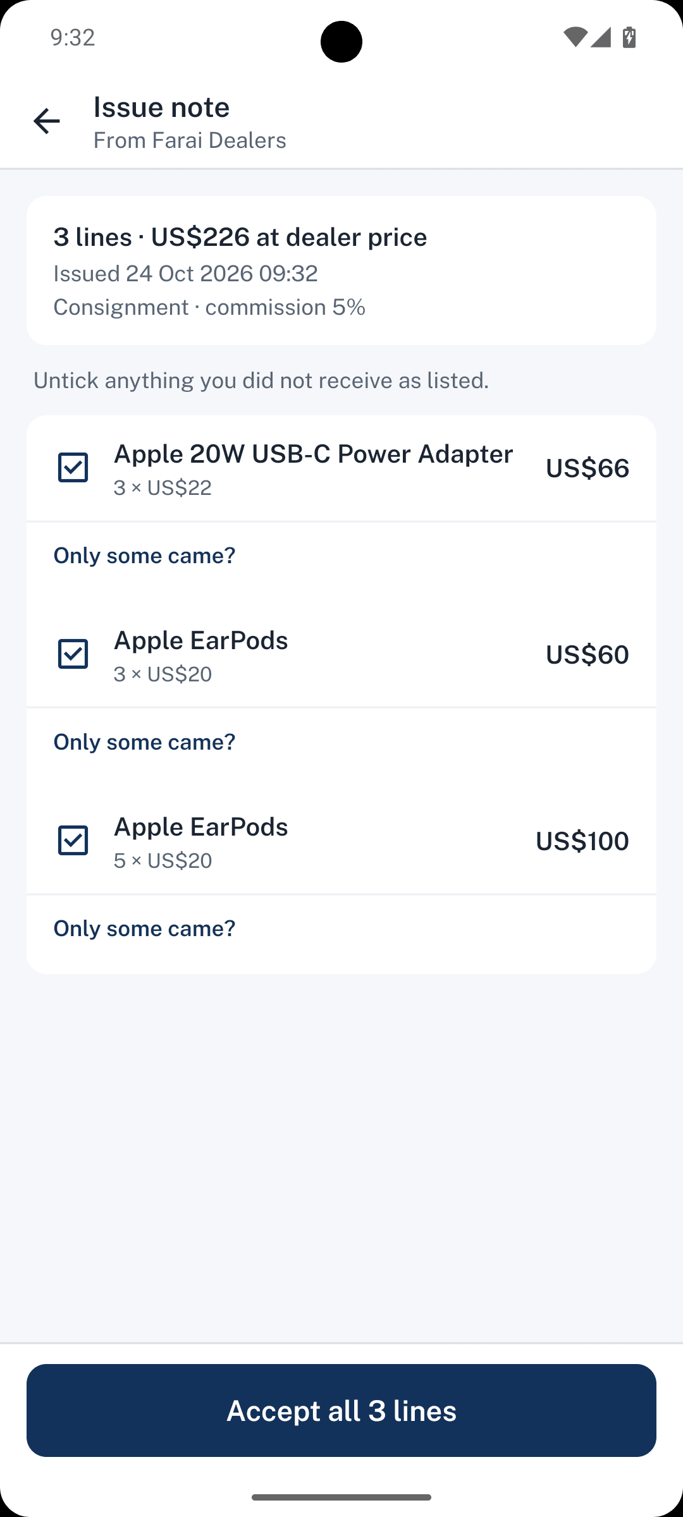Tap the US$100 line total
The width and height of the screenshot is (683, 1517).
tap(582, 841)
